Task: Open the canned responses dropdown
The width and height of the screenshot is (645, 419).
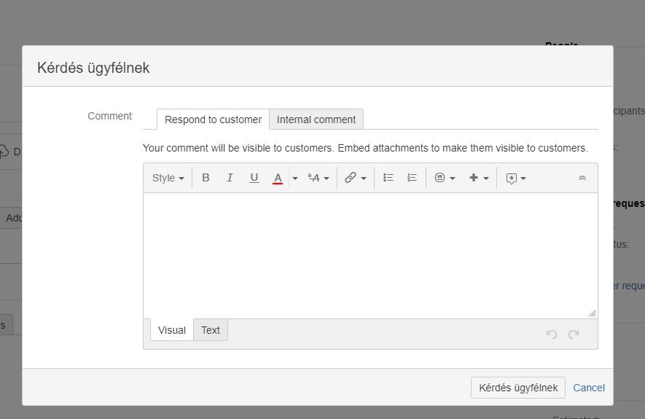Action: [x=516, y=178]
